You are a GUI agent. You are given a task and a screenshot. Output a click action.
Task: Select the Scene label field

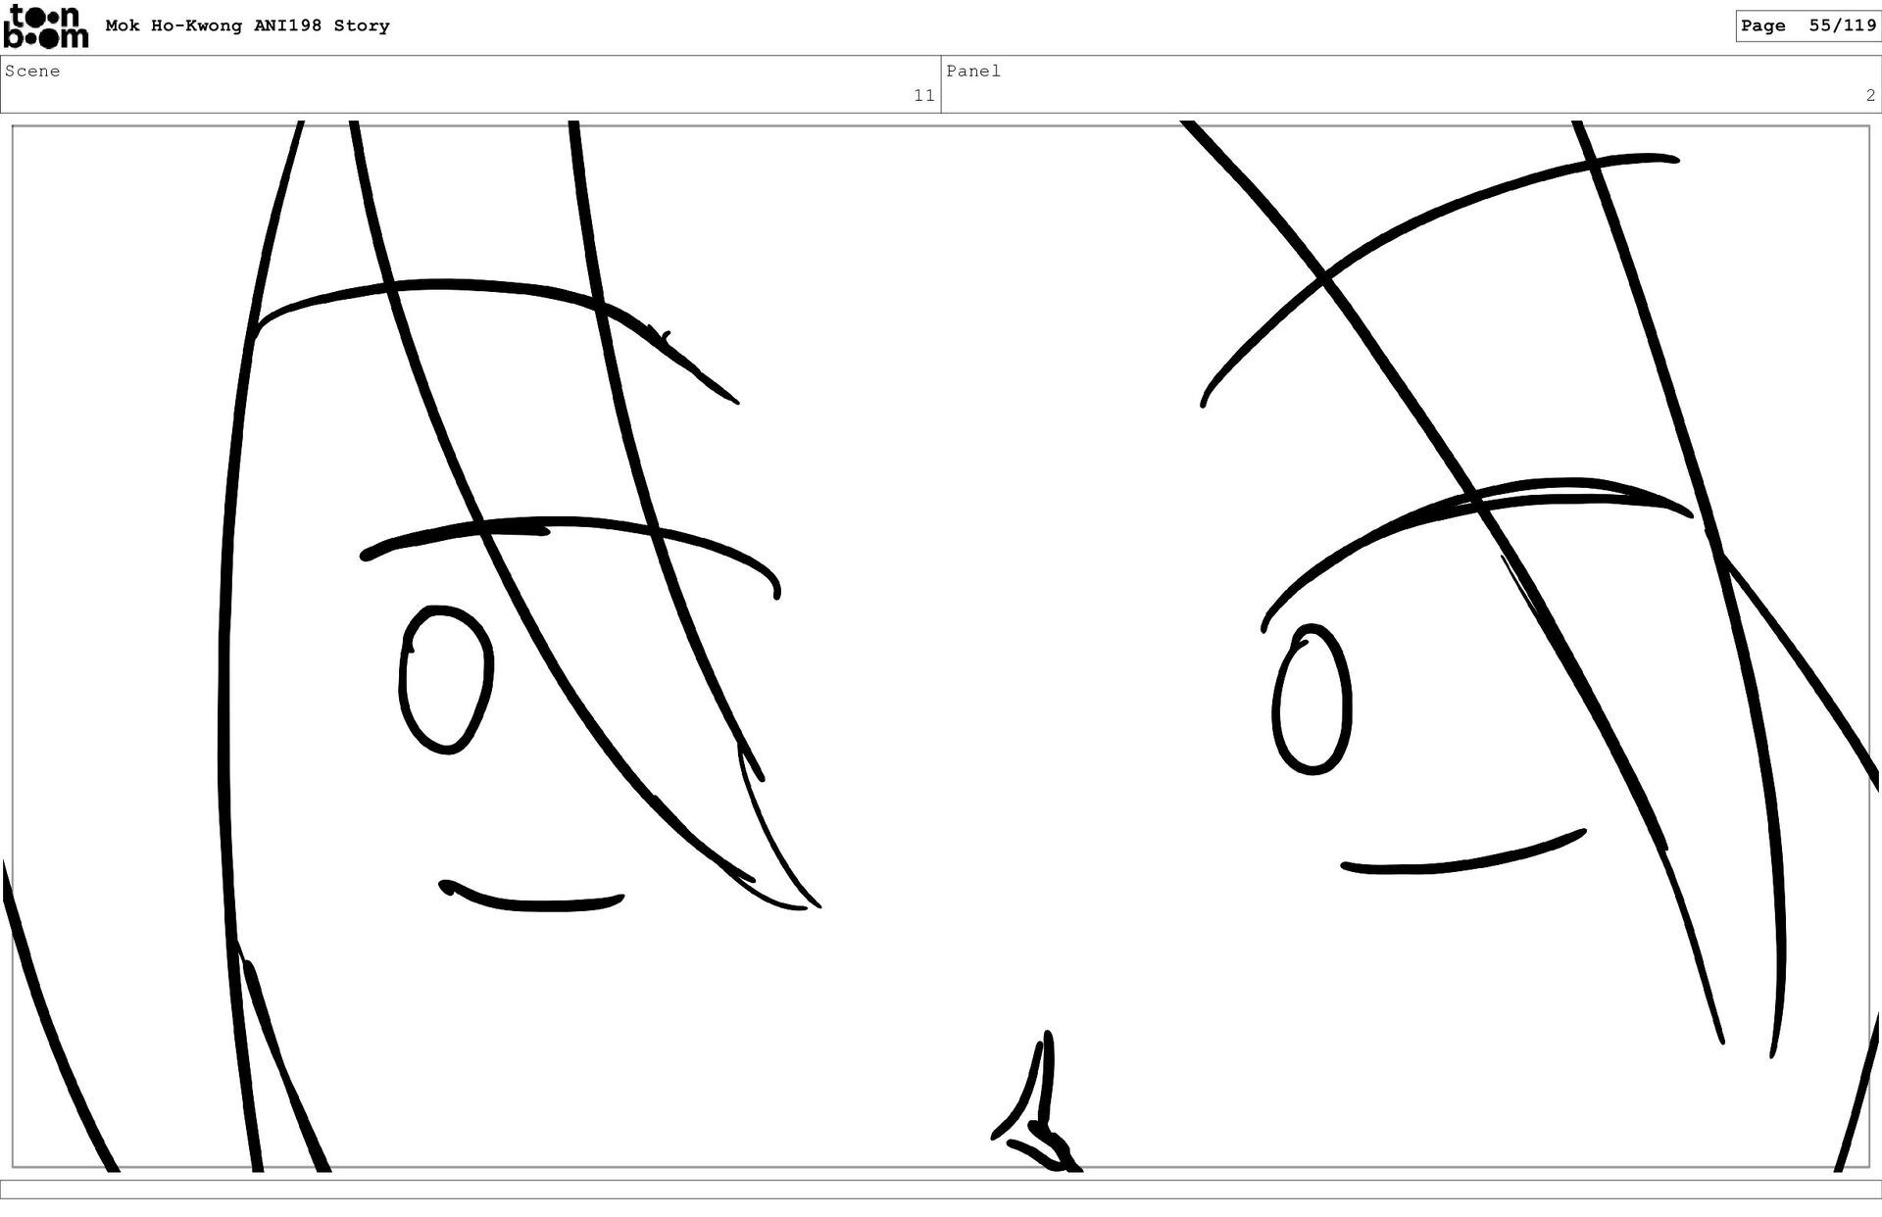(x=32, y=72)
